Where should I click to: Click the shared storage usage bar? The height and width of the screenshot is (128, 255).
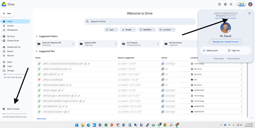15,114
